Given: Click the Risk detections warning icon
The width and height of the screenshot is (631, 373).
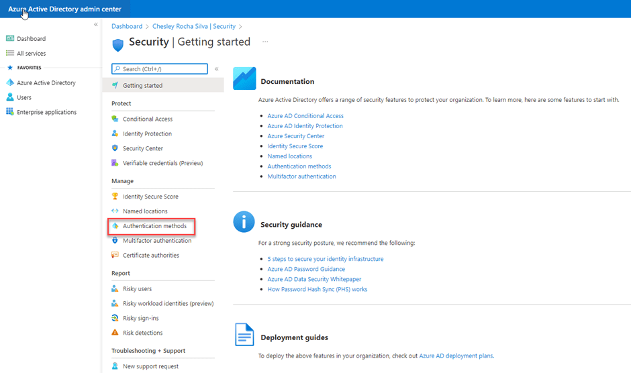Looking at the screenshot, I should 115,333.
